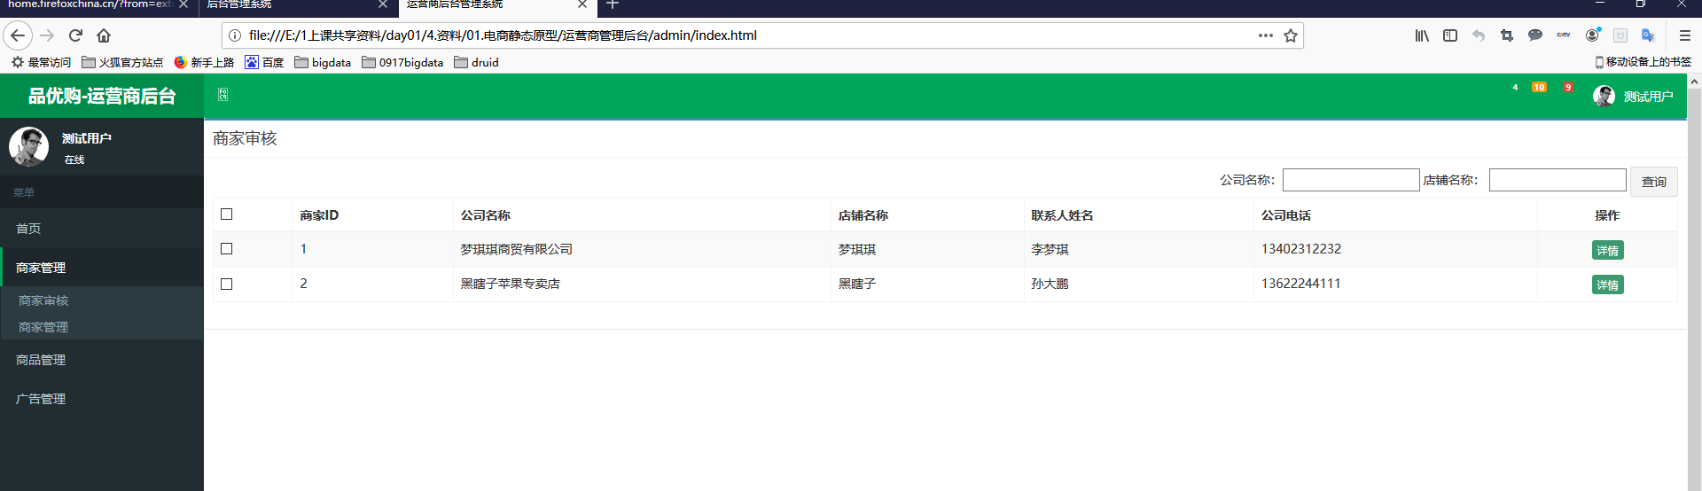Open the 百度 bookmark
The image size is (1702, 491).
click(264, 62)
